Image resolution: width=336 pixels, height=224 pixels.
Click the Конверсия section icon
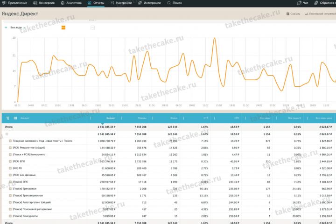click(35, 3)
